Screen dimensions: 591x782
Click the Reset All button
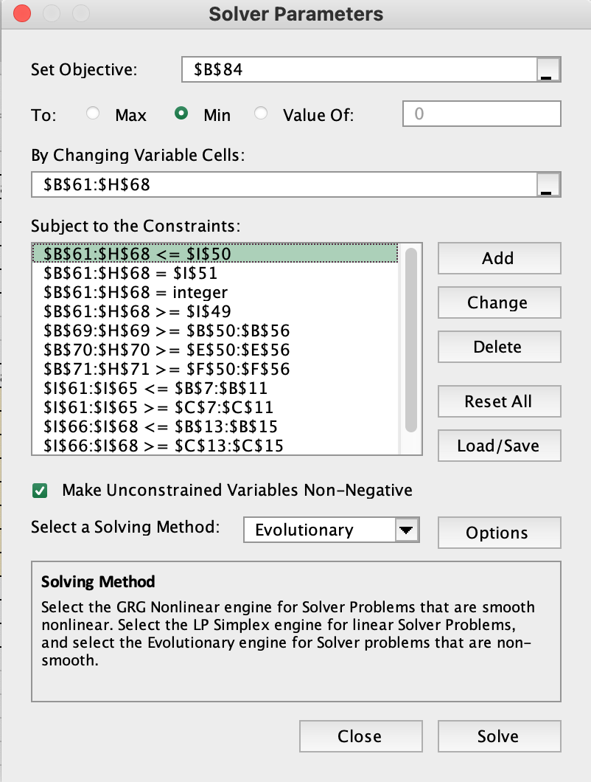pyautogui.click(x=500, y=401)
